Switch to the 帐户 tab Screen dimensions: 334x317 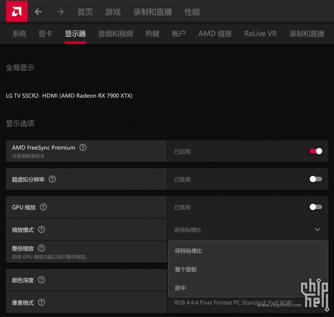(x=179, y=34)
